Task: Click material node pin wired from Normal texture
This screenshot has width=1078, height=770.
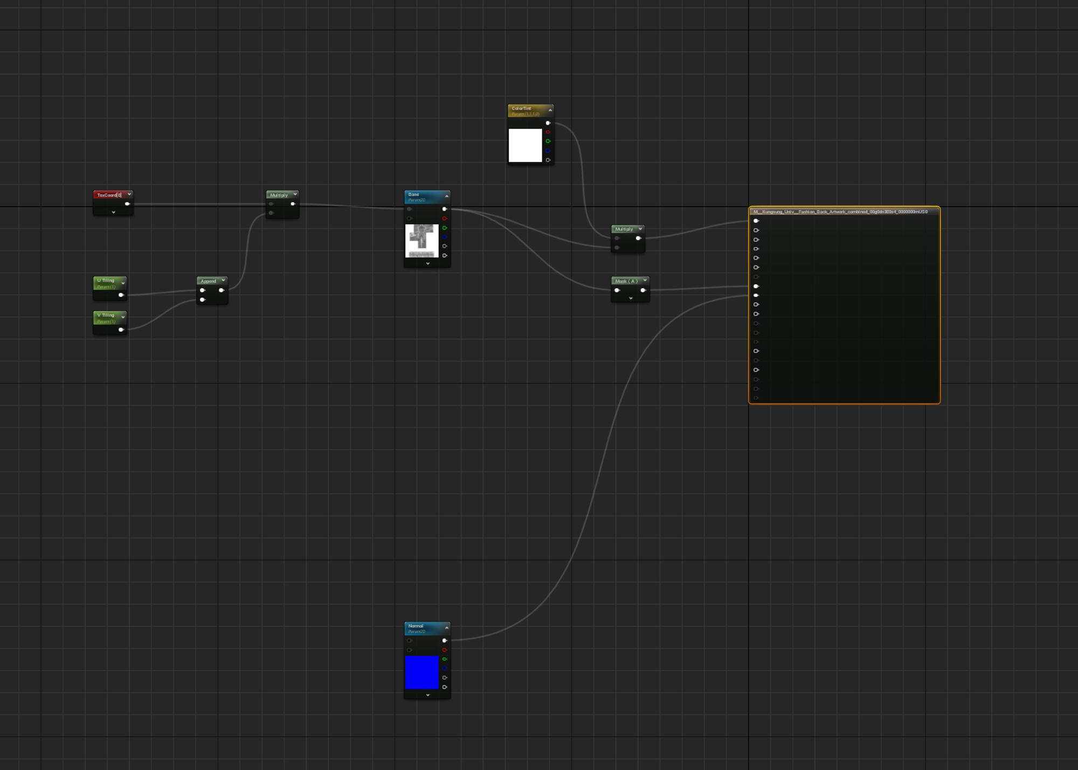Action: 756,296
